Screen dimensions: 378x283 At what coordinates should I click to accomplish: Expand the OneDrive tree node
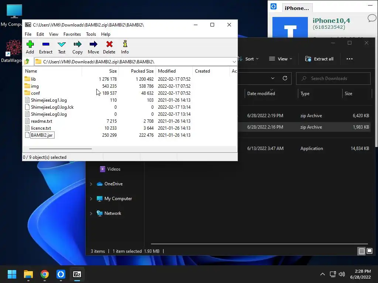coord(91,184)
